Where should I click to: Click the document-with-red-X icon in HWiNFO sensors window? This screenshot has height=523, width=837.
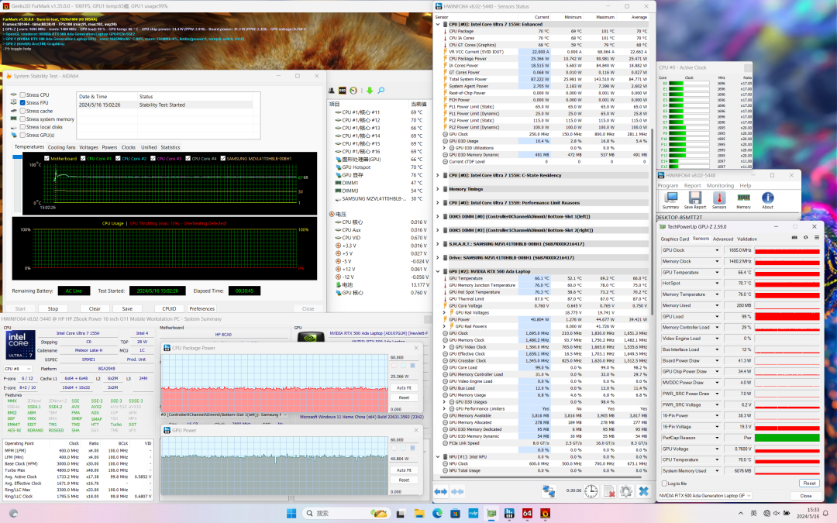(609, 491)
